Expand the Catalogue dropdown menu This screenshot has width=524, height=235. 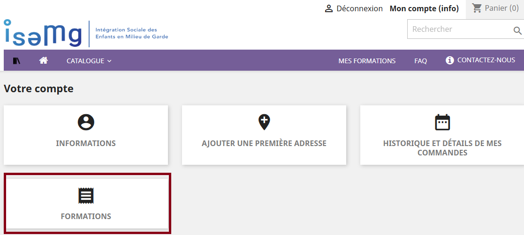pyautogui.click(x=89, y=61)
